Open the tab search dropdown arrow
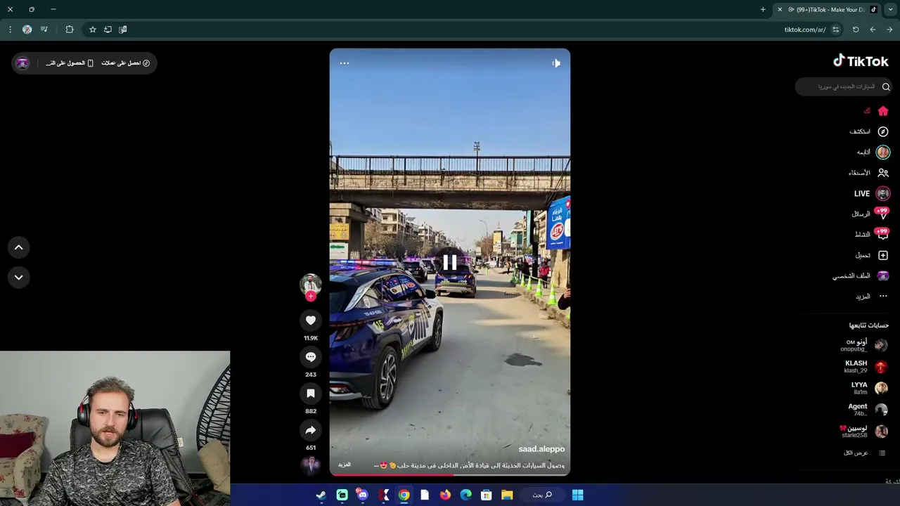 tap(891, 9)
